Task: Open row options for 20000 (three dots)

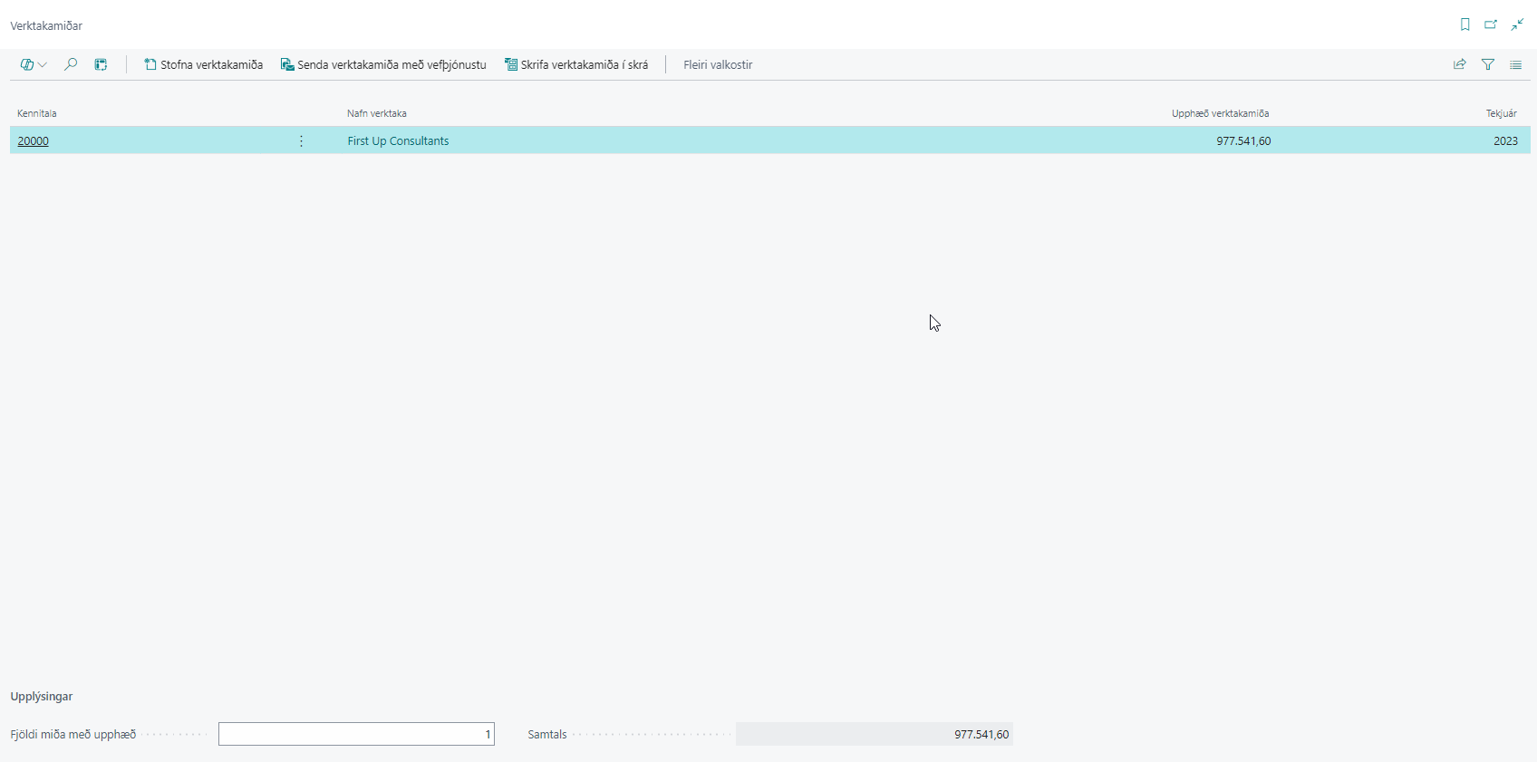Action: (302, 140)
